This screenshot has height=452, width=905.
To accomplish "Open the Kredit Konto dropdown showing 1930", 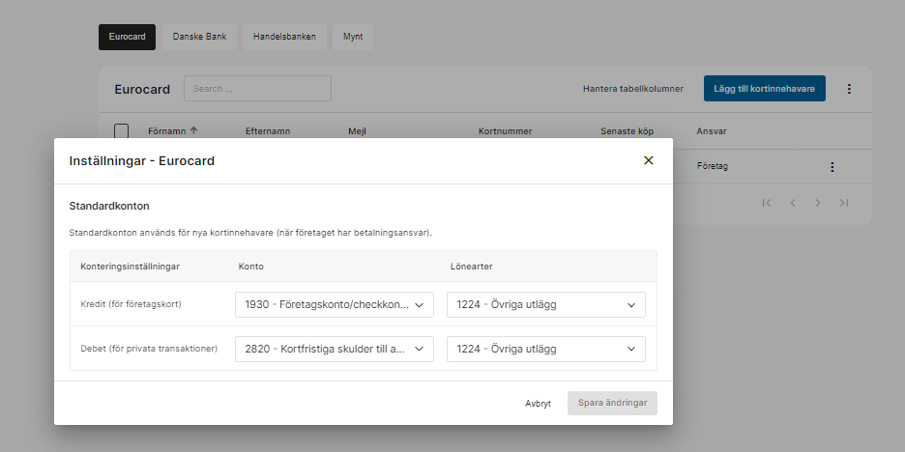I will (x=335, y=304).
